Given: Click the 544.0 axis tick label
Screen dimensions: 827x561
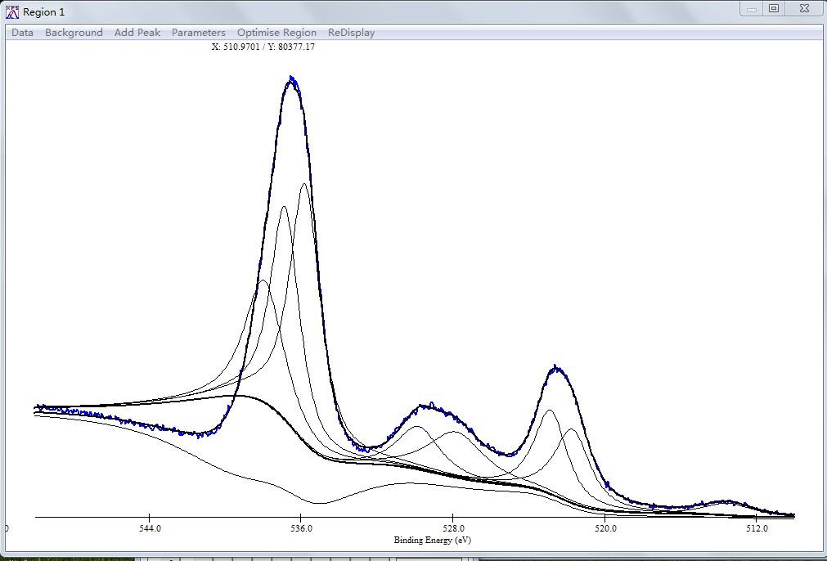Looking at the screenshot, I should [x=150, y=528].
